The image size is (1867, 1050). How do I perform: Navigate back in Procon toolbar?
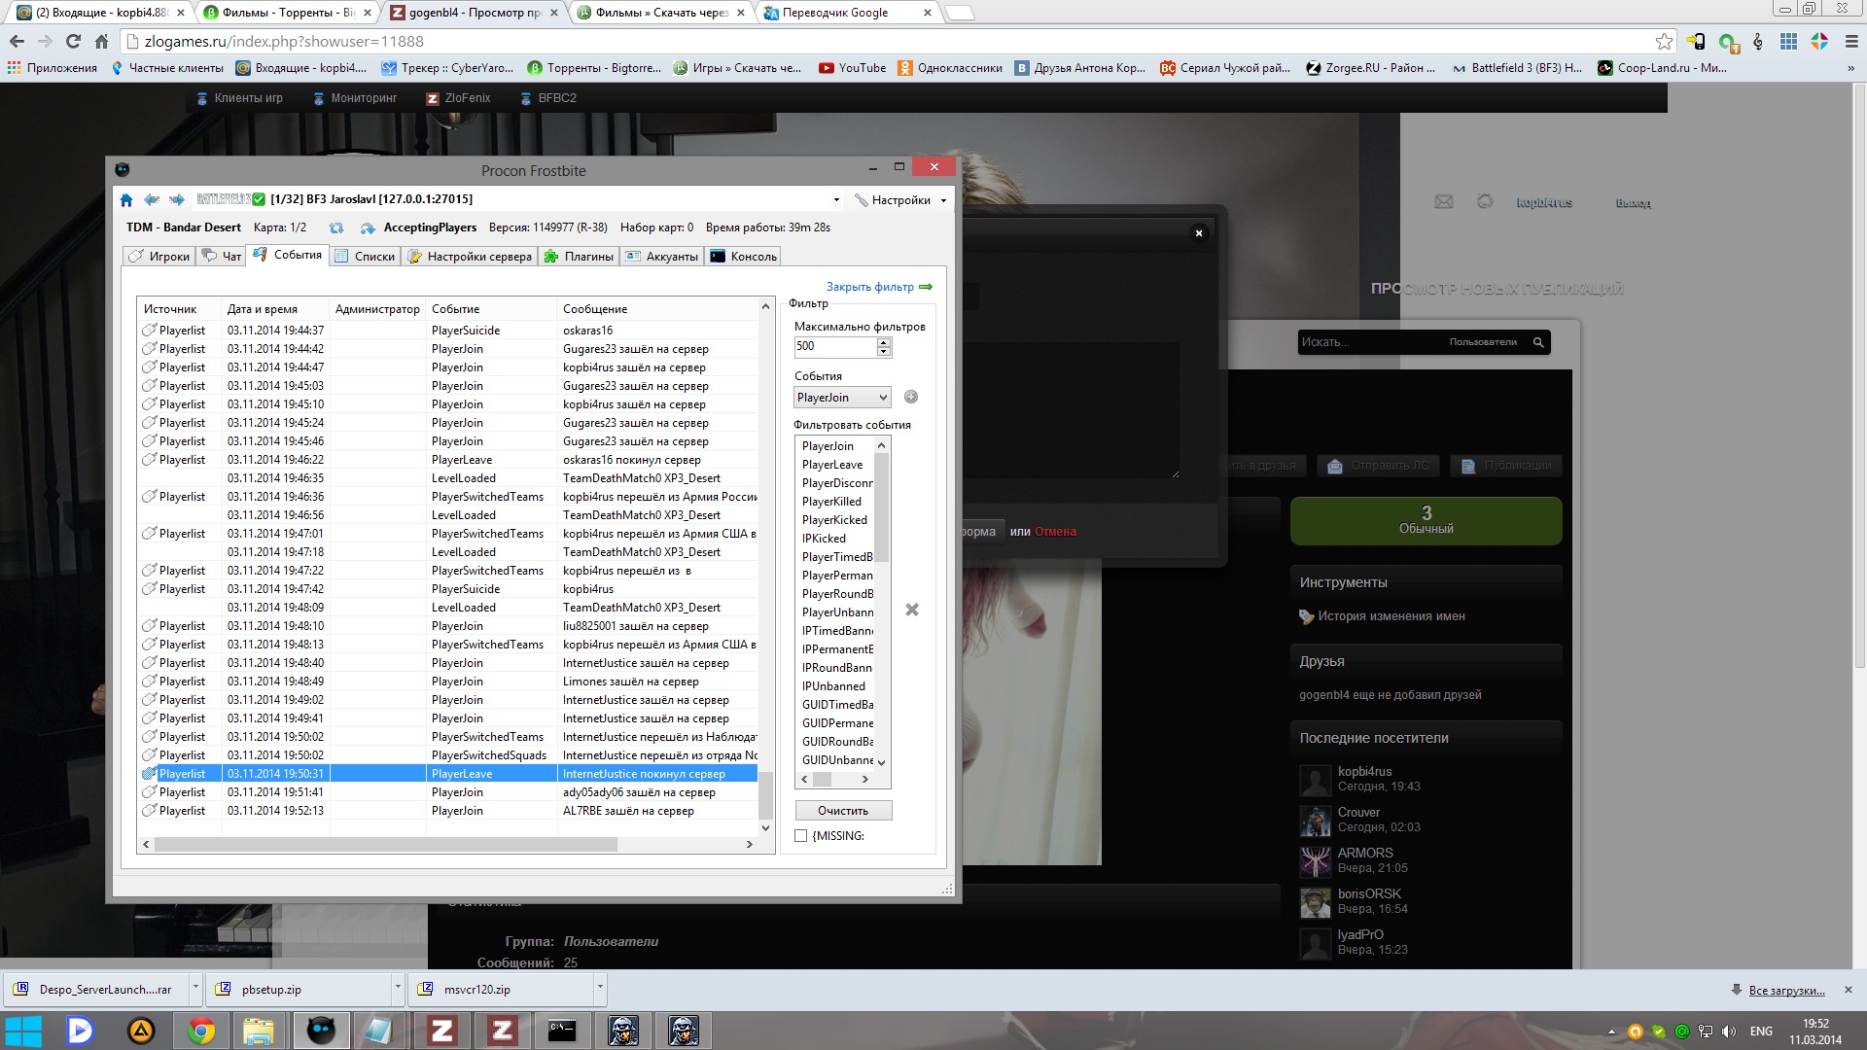tap(152, 200)
